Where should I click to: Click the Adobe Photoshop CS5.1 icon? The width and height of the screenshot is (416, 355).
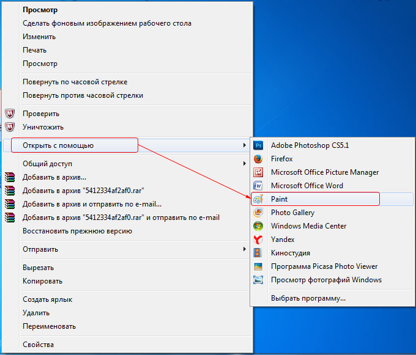pyautogui.click(x=258, y=145)
